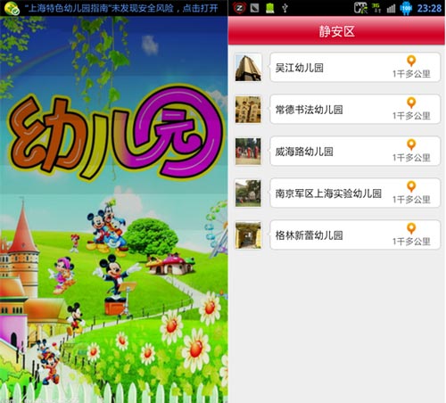The image size is (446, 403).
Task: Tap the location pin for 格林新蕾幼儿园
Action: [x=411, y=228]
